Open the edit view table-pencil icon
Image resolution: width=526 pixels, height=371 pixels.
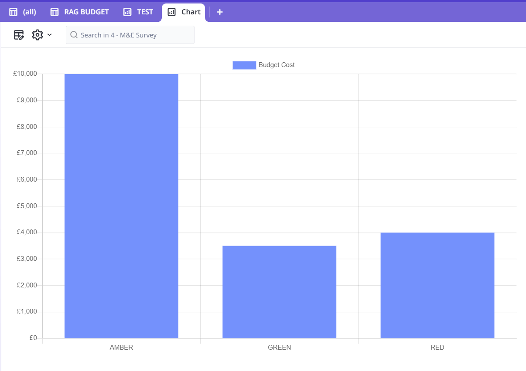coord(19,35)
